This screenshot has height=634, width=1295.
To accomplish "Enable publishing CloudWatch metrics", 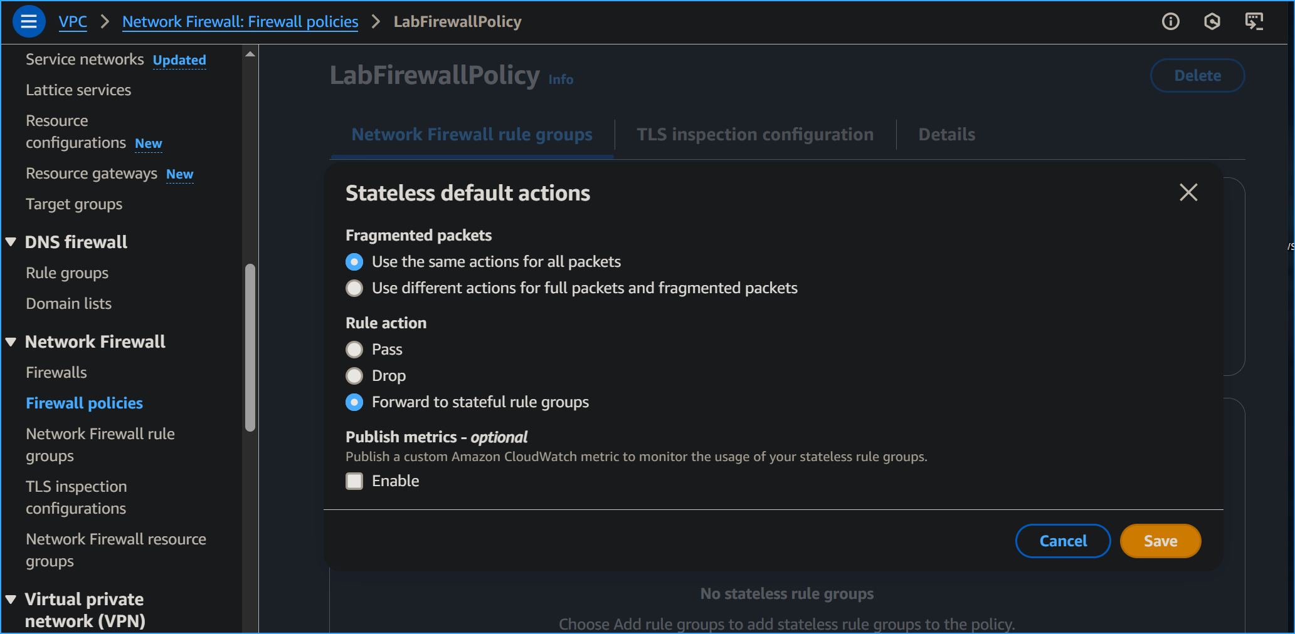I will click(x=354, y=481).
